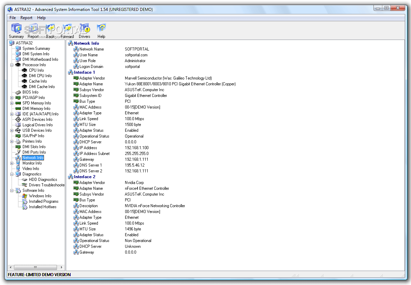Image resolution: width=411 pixels, height=285 pixels.
Task: Open the File menu
Action: [13, 18]
